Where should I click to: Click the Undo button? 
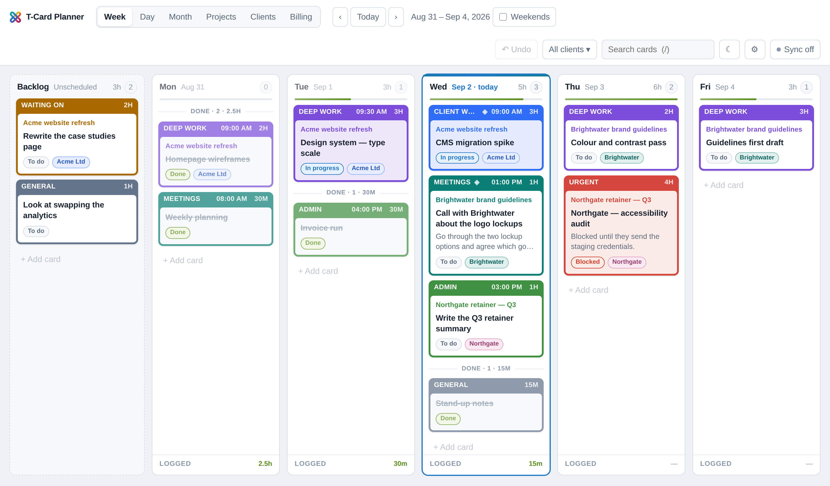click(516, 49)
